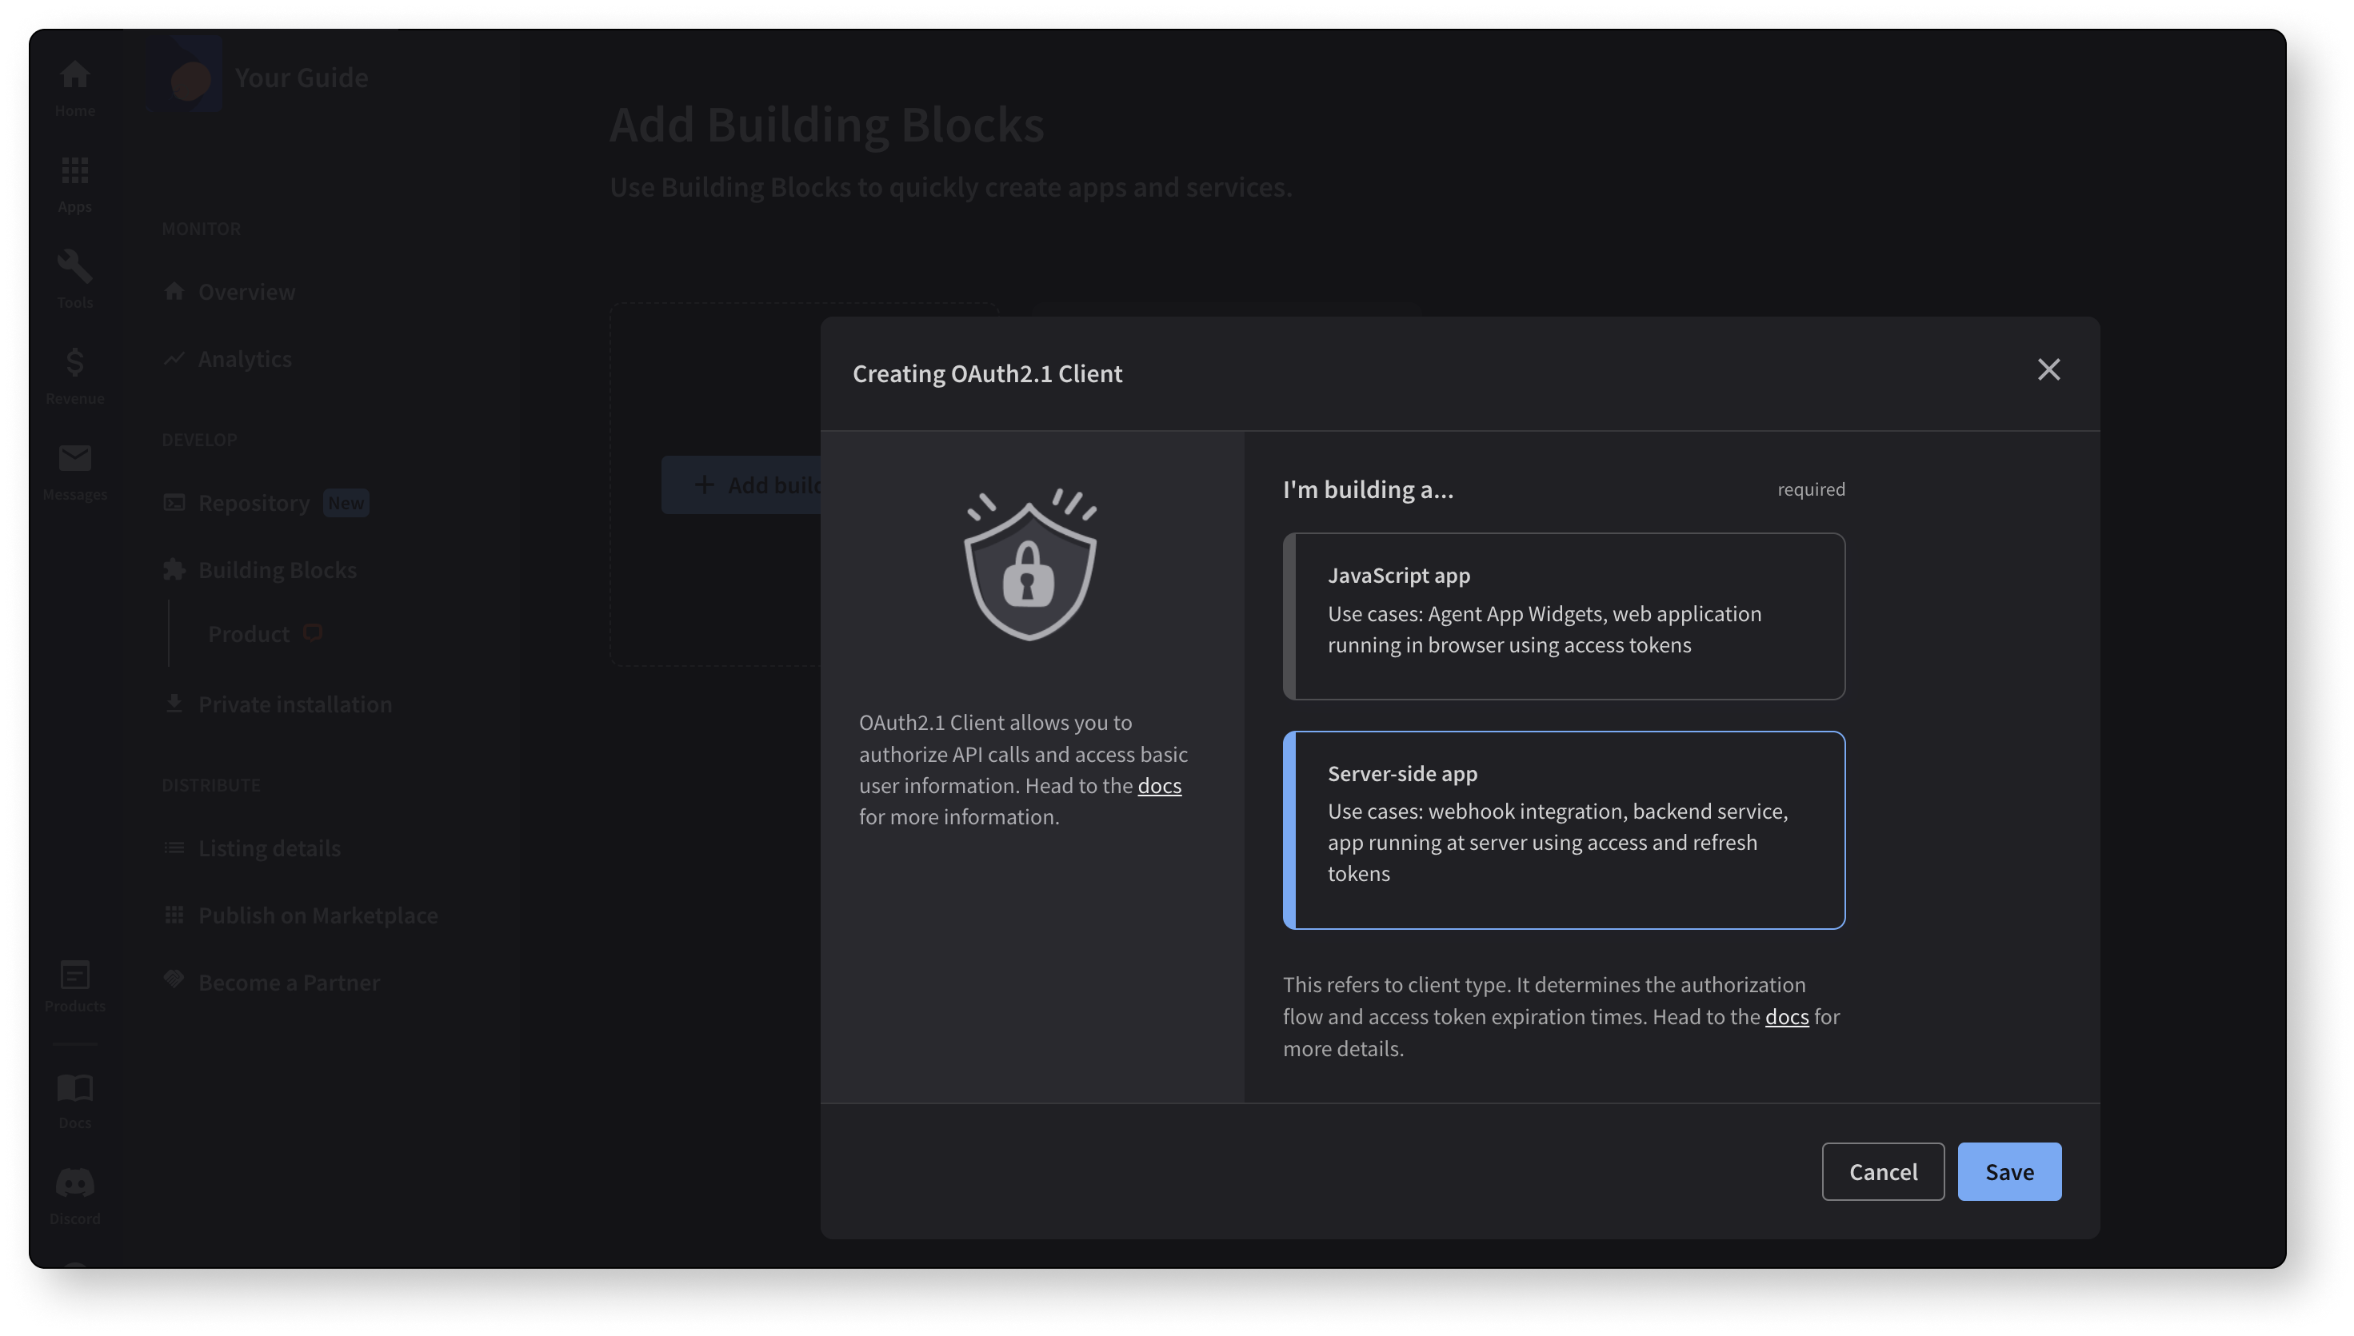Expand Repository menu item
The height and width of the screenshot is (1336, 2354).
(254, 502)
